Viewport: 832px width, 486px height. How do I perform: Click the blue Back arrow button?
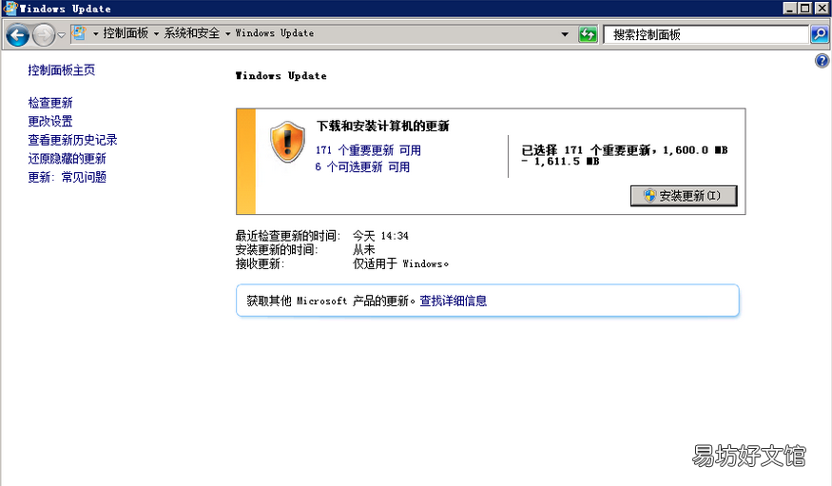pyautogui.click(x=17, y=35)
